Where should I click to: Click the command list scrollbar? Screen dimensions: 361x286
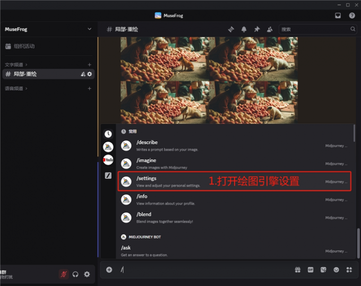point(354,133)
